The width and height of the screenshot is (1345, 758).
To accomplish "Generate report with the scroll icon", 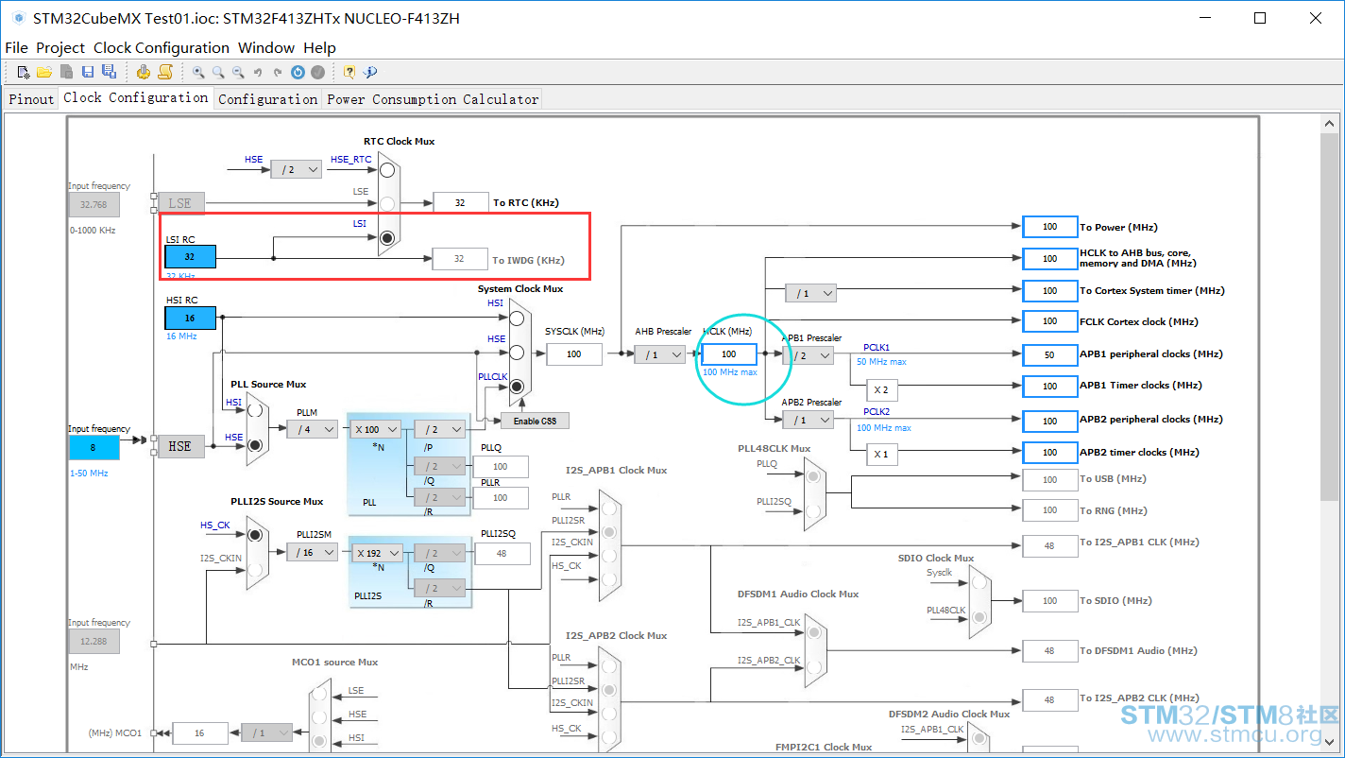I will (x=165, y=72).
